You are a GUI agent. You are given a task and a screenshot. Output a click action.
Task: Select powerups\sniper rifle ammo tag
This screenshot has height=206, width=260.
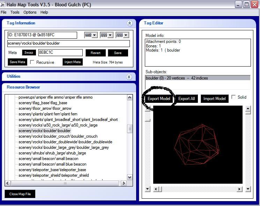tap(55, 97)
